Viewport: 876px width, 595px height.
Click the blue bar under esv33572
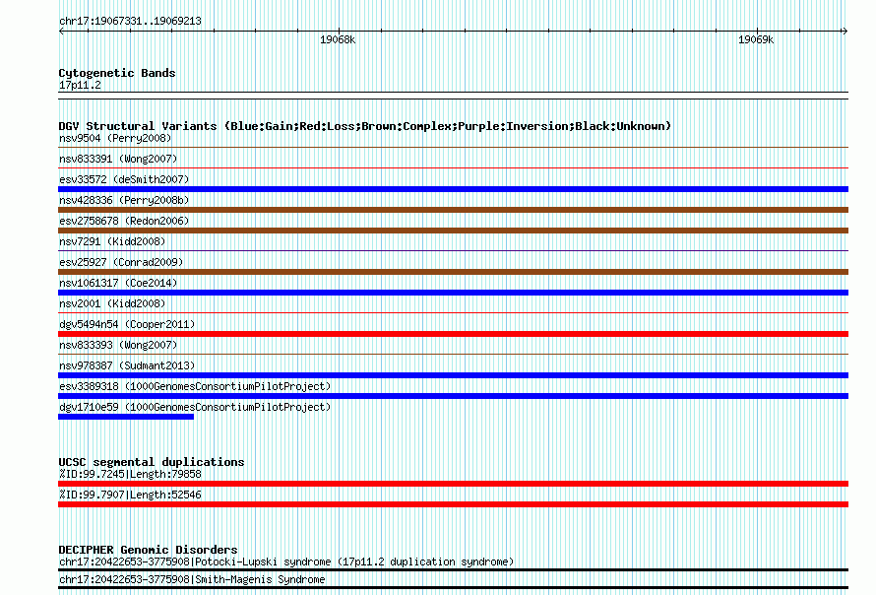tap(453, 189)
